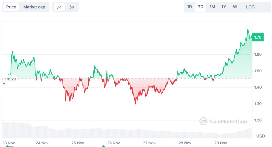Click the 25 Nov date label
Image resolution: width=272 pixels, height=147 pixels.
click(78, 143)
